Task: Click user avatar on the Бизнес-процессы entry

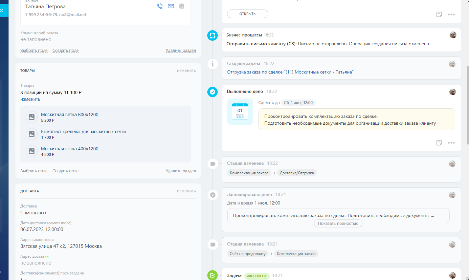Action: point(453,35)
